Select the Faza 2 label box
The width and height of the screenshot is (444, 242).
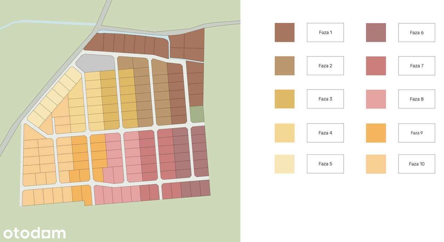point(325,66)
